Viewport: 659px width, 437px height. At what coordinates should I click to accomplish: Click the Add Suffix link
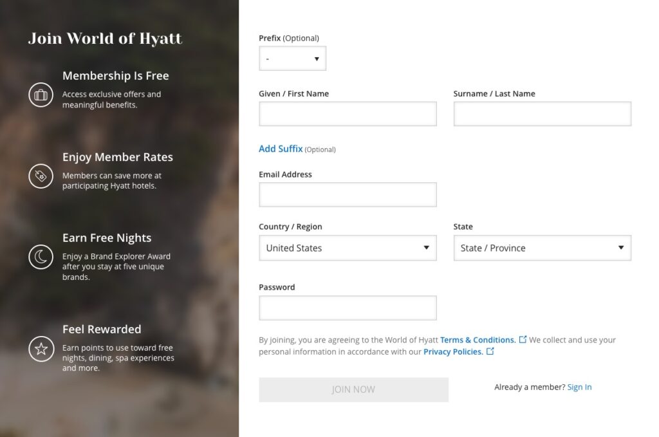281,149
